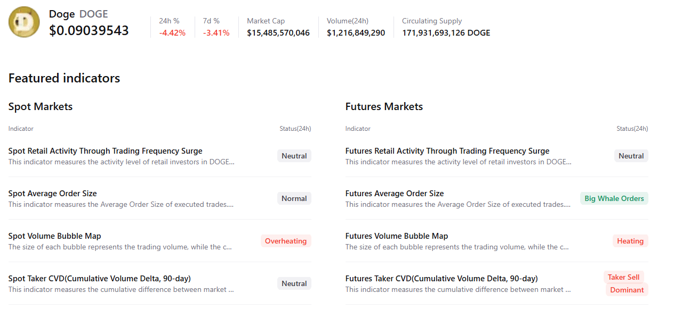This screenshot has width=674, height=310.
Task: Open the Futures Average Order Size indicator
Action: click(x=395, y=194)
